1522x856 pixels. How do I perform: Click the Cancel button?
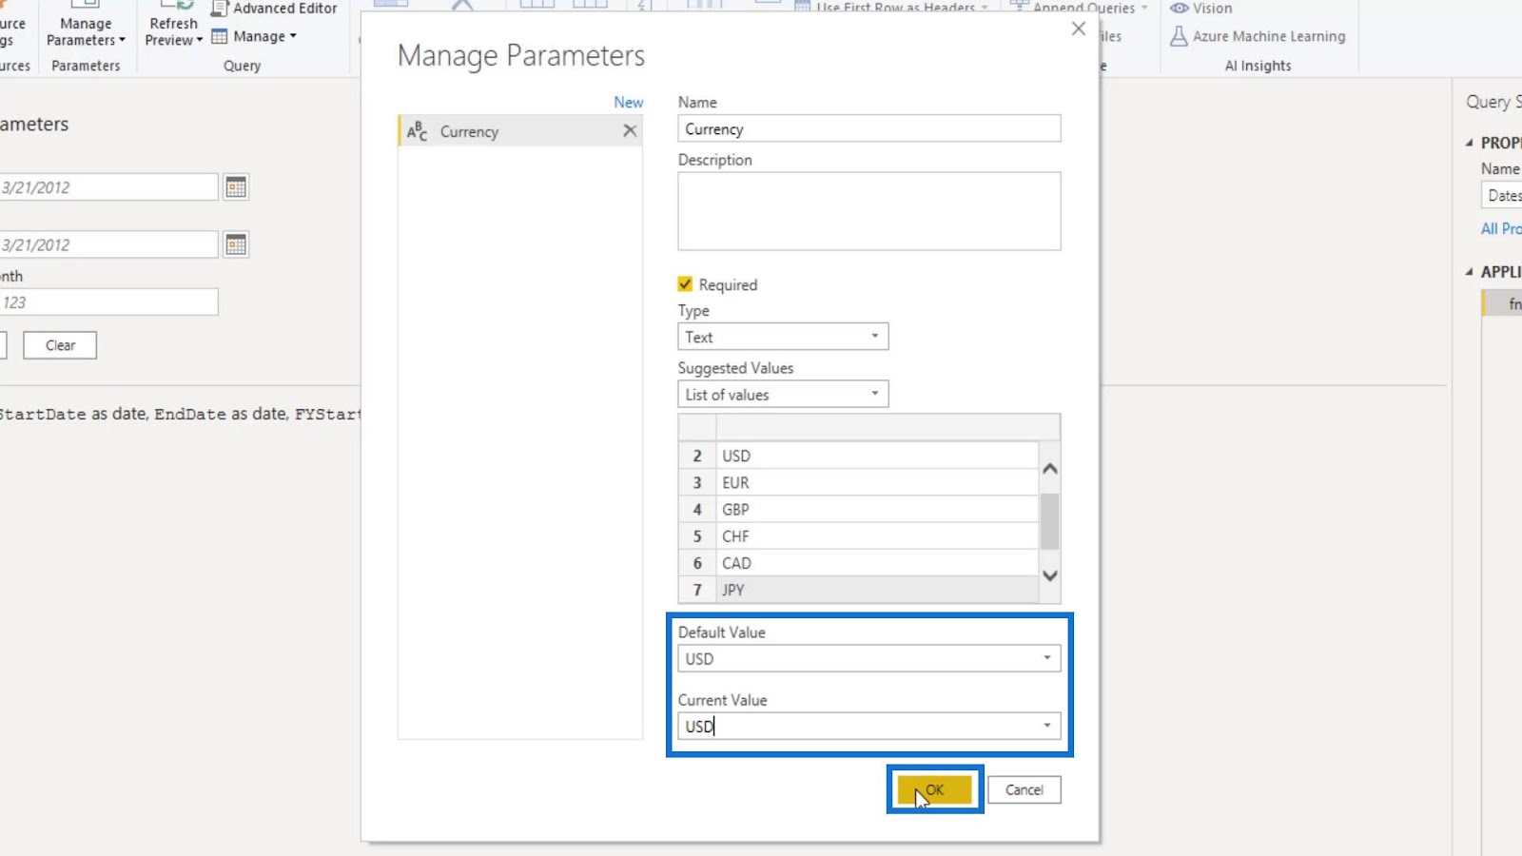(x=1024, y=789)
